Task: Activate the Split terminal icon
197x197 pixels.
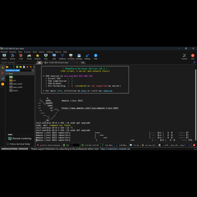Action: click(54, 57)
